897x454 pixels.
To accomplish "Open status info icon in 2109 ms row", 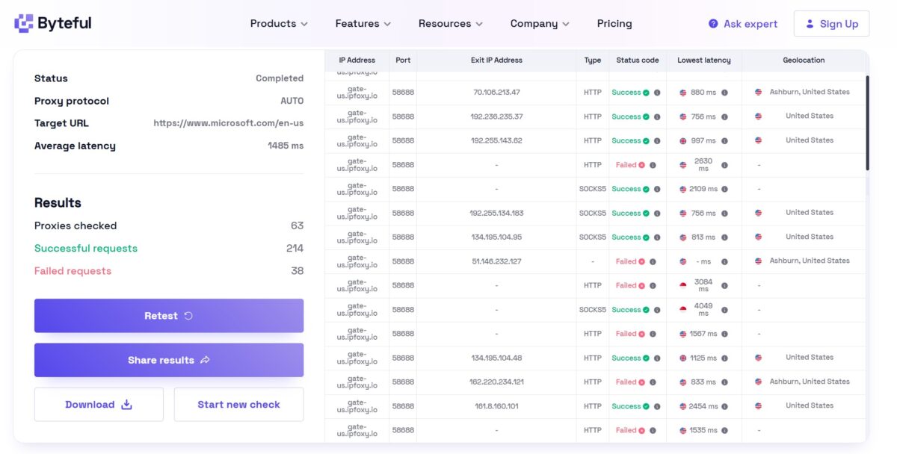I will coord(657,189).
